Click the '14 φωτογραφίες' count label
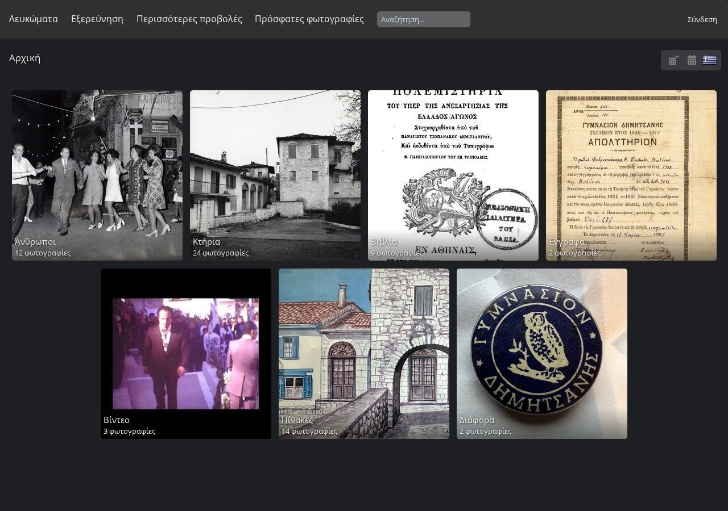This screenshot has width=728, height=511. (x=309, y=432)
